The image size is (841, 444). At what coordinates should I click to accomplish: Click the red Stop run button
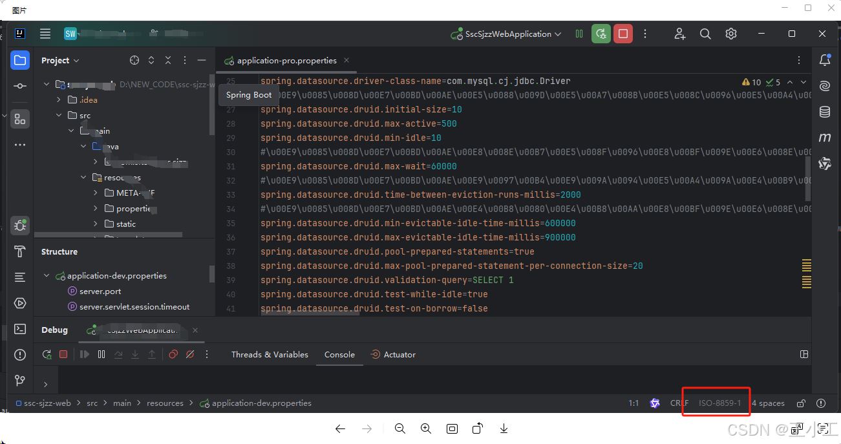point(623,34)
